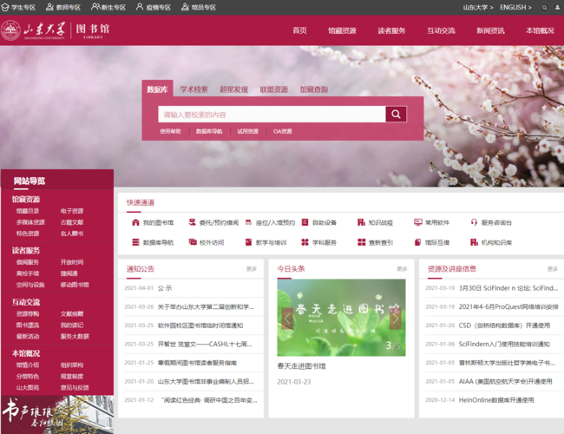
Task: Click 更多 in 通知公告 panel
Action: pyautogui.click(x=252, y=269)
